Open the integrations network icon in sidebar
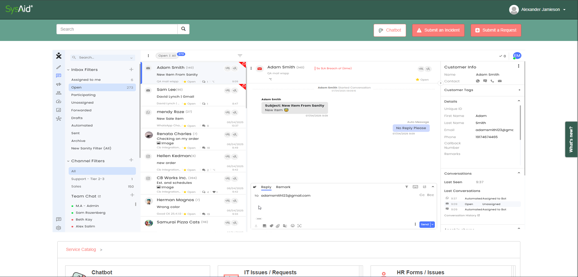This screenshot has width=578, height=277. click(x=59, y=119)
